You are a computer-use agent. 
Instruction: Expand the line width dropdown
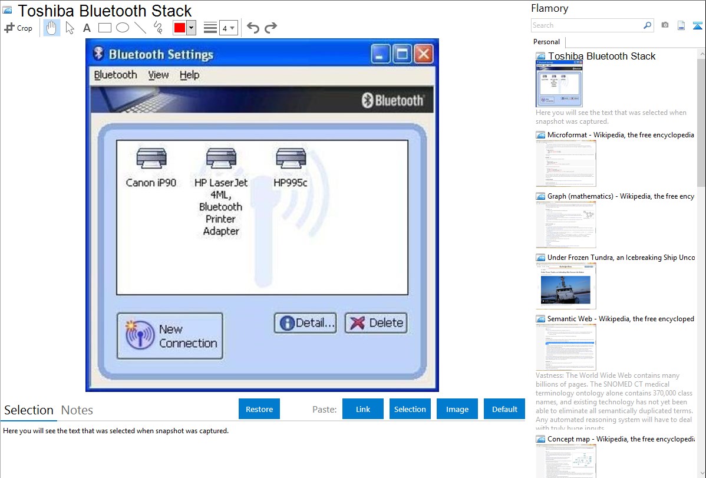pyautogui.click(x=232, y=28)
